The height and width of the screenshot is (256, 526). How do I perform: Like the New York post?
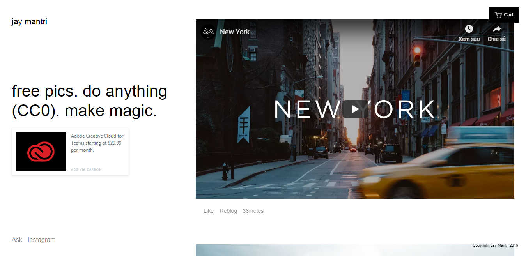point(209,211)
